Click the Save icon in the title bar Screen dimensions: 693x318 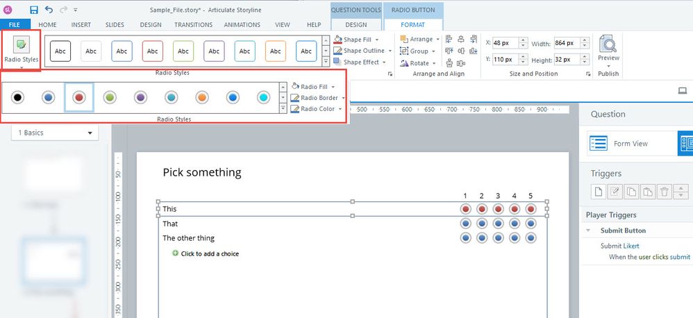pyautogui.click(x=34, y=9)
